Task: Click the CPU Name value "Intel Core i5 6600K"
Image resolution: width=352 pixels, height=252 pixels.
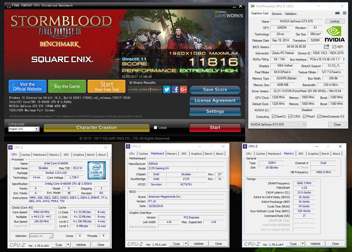Action: tap(56, 163)
